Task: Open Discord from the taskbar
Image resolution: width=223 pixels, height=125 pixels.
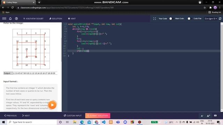Action: coord(125,122)
